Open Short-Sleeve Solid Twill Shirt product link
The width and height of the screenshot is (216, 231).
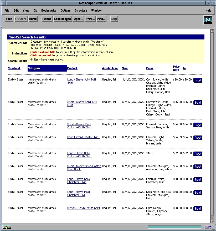tap(82, 104)
